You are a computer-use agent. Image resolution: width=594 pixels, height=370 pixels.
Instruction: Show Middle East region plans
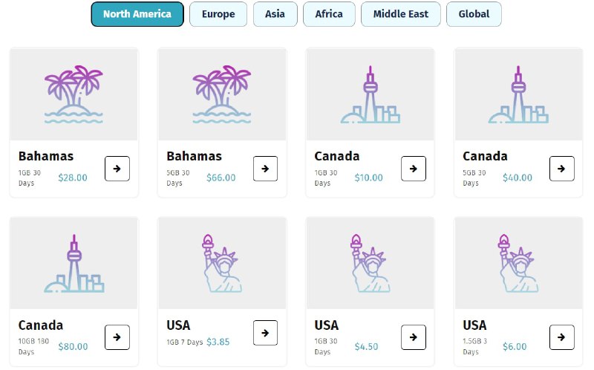coord(400,14)
